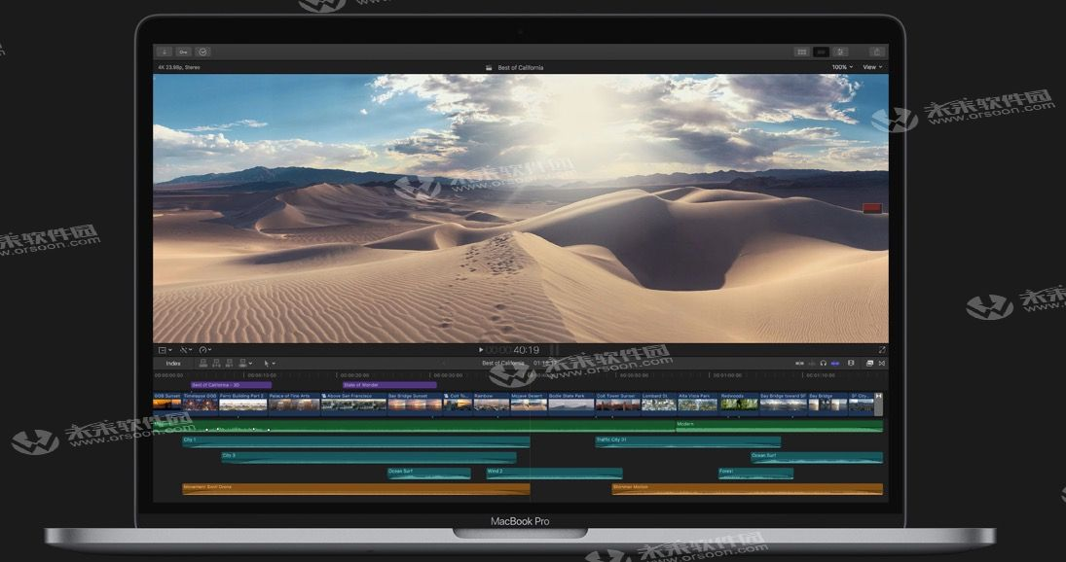Click 00:01:00:00 mark on timeline ruler
The image size is (1066, 562).
coord(727,375)
